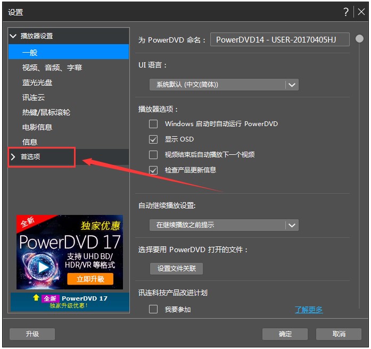Check the 我要参加 checkbox

point(153,309)
